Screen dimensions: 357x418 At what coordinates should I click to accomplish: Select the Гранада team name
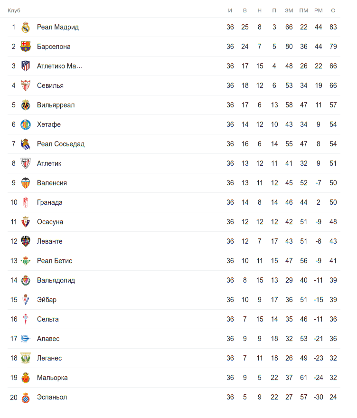[50, 202]
